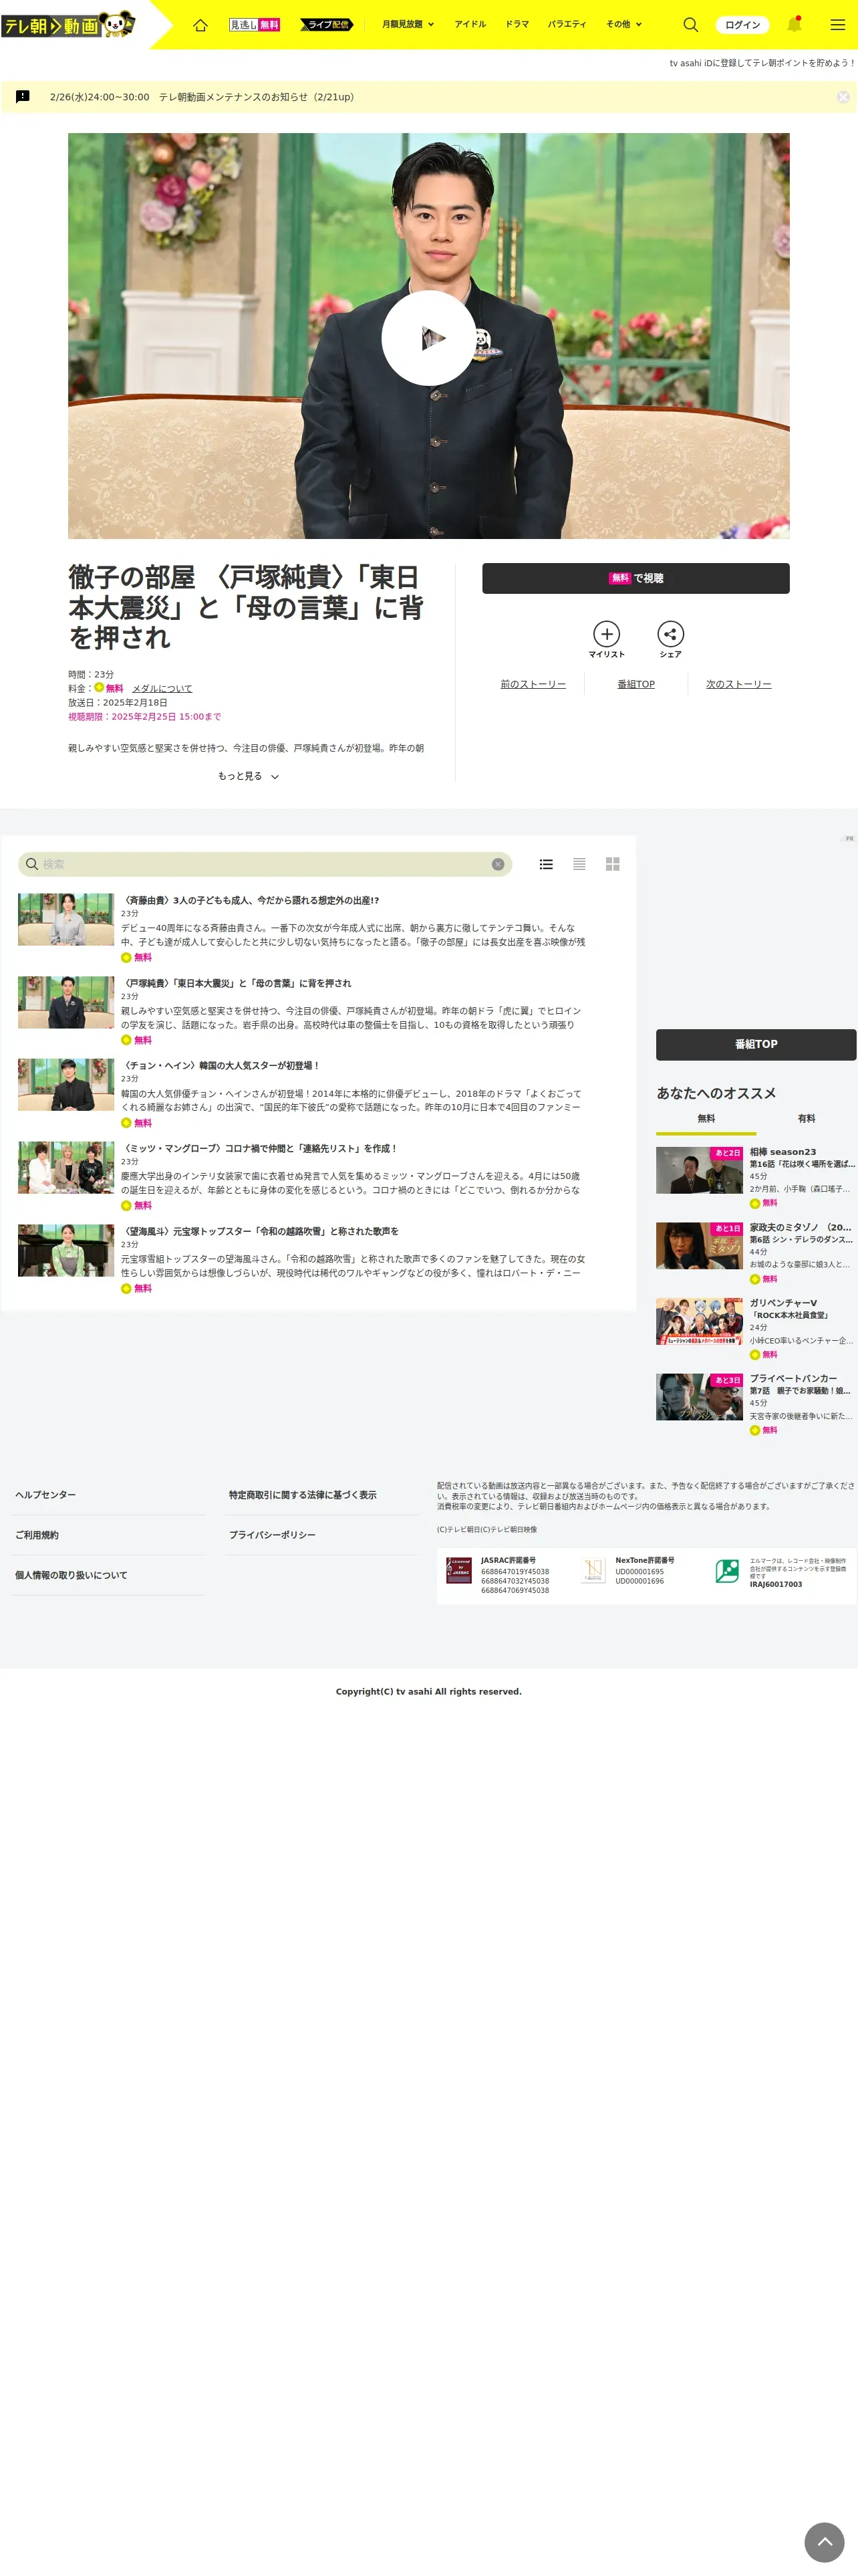The width and height of the screenshot is (858, 2576).
Task: Expand description with もっと見る
Action: (248, 776)
